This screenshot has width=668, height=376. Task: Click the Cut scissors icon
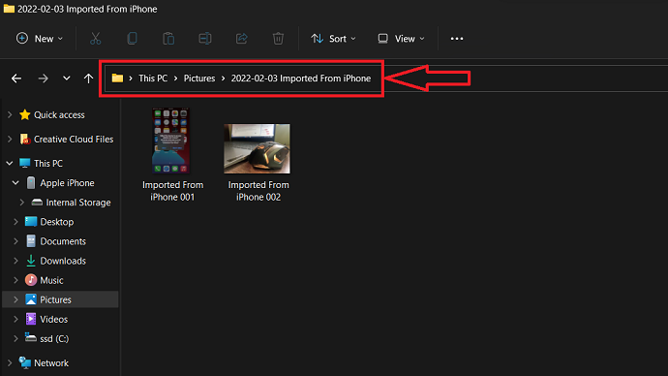[96, 39]
